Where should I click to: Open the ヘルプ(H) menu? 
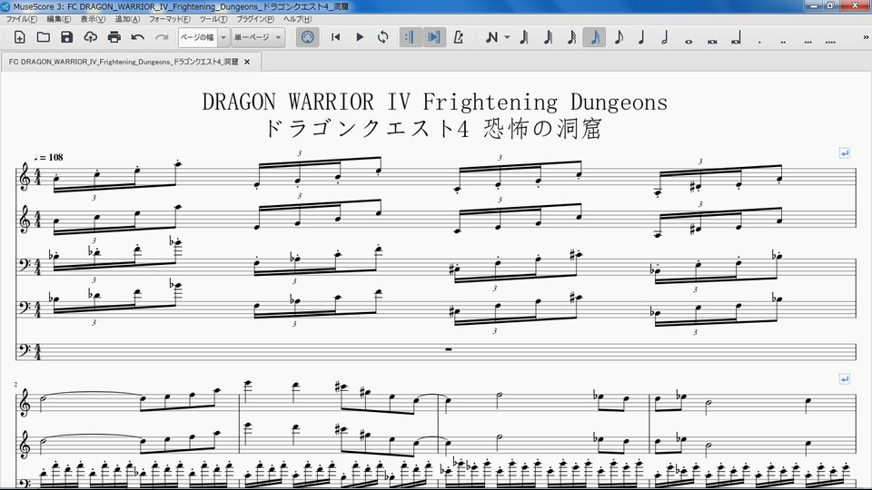coord(298,19)
